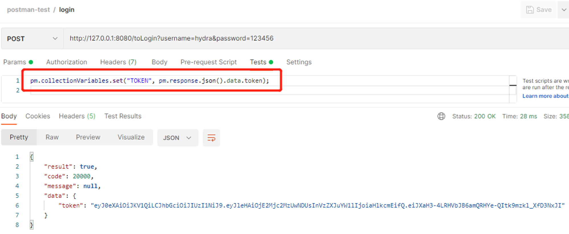Select the Tests tab
Screen dimensions: 569x234
261,62
